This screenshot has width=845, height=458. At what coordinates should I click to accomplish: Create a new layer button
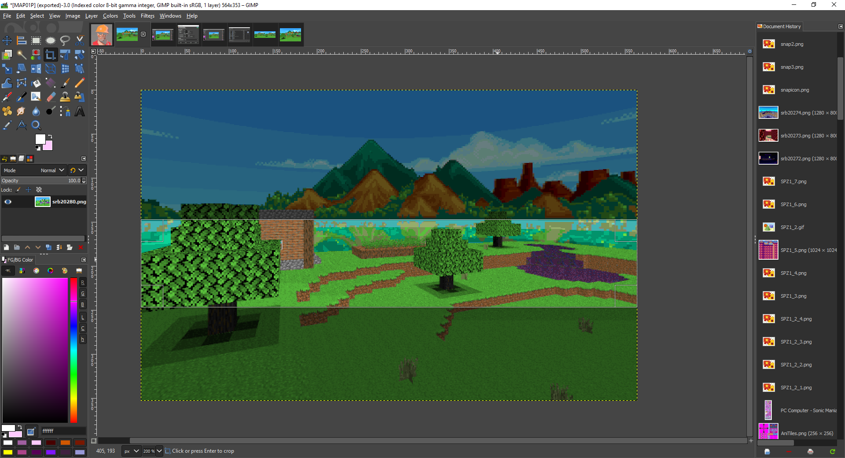tap(6, 247)
